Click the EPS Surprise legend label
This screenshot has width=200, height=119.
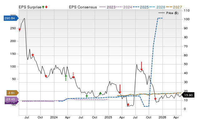(x=30, y=7)
